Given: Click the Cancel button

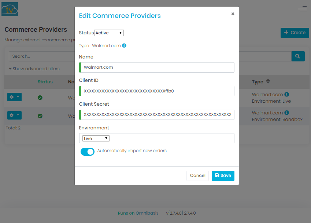Looking at the screenshot, I should click(x=197, y=175).
